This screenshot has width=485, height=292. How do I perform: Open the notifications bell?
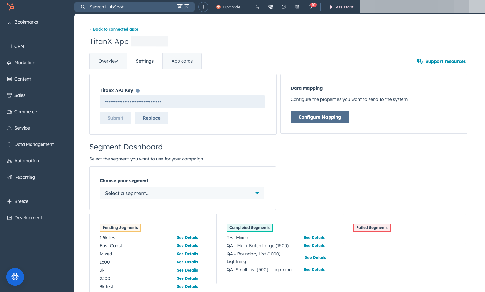pyautogui.click(x=311, y=7)
